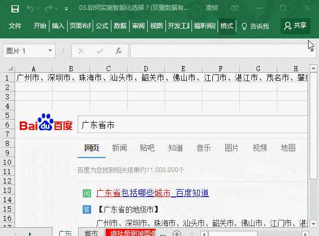The width and height of the screenshot is (319, 236).
Task: Click the Name Box showing 图片 1
Action: pos(29,51)
